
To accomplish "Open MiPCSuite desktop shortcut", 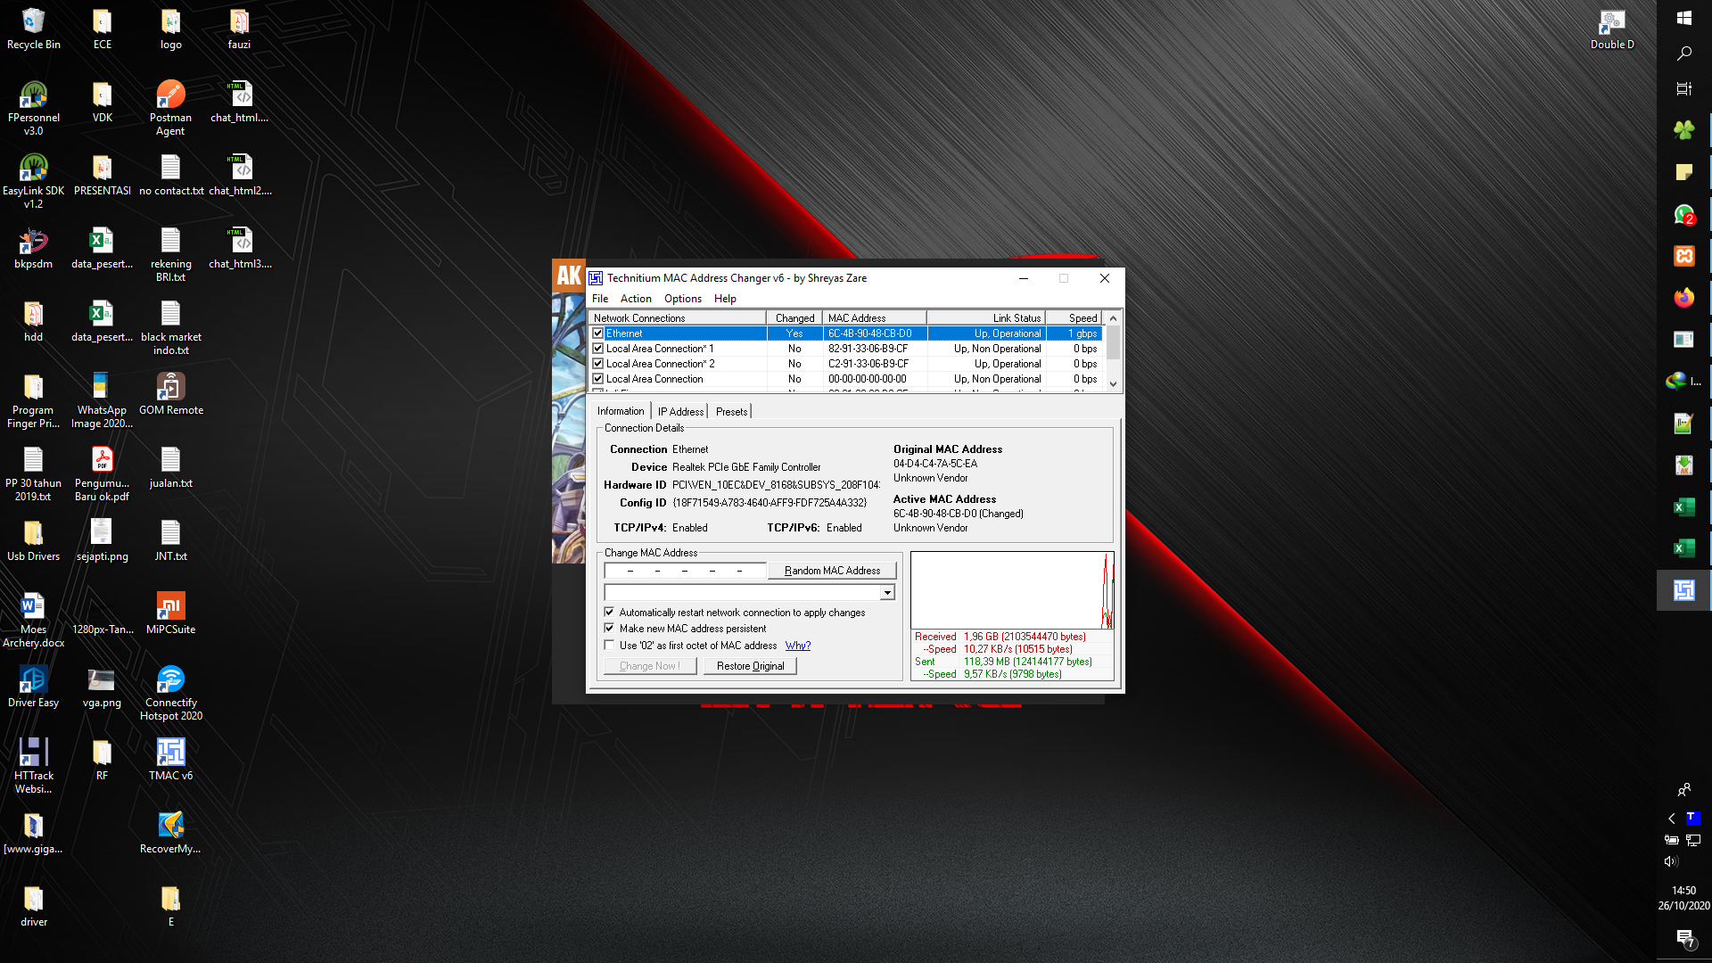I will (170, 606).
